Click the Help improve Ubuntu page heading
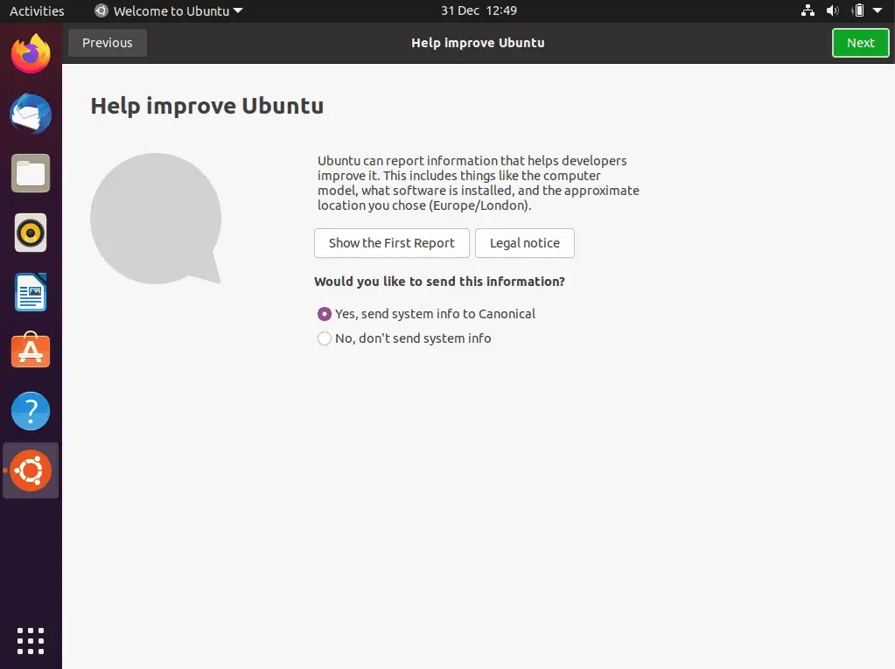The width and height of the screenshot is (895, 669). coord(207,106)
